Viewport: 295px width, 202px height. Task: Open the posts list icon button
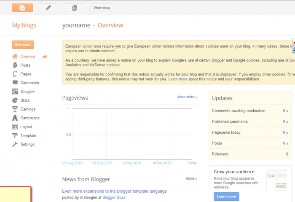pyautogui.click(x=75, y=8)
